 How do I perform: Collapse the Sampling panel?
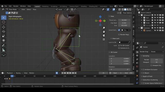[x=142, y=56]
